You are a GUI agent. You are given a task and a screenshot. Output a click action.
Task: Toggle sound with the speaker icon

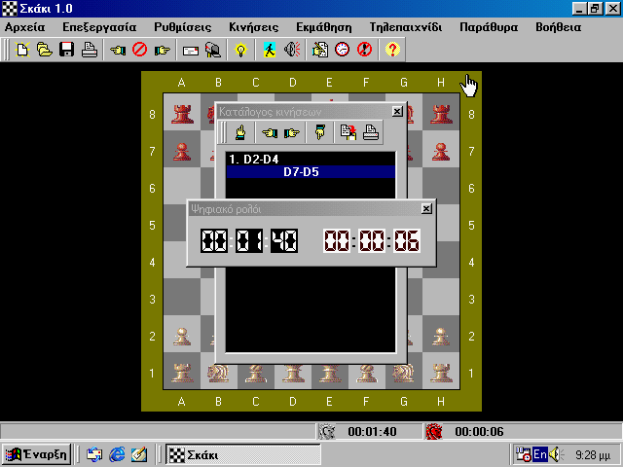(292, 50)
